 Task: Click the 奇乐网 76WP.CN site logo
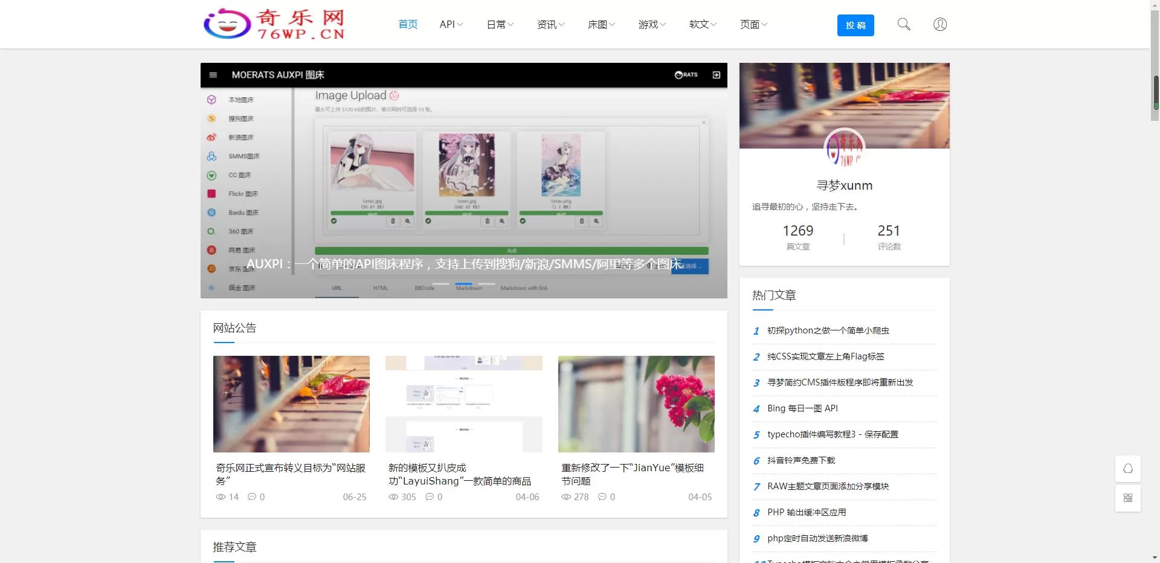pos(274,24)
